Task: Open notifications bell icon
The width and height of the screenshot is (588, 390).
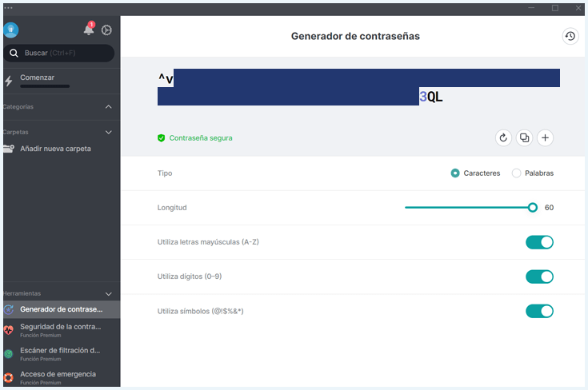Action: [89, 29]
